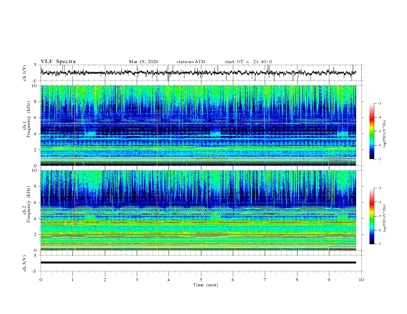407x314 pixels.
Task: Click time axis tick label "8"
Action: click(x=297, y=280)
